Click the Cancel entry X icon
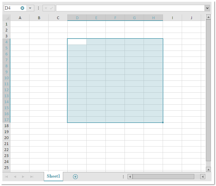The height and width of the screenshot is (186, 216). [x=46, y=8]
